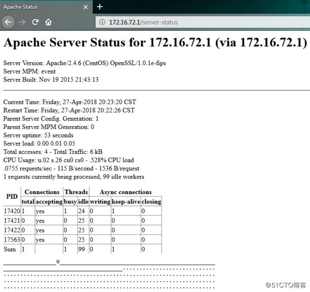Viewport: 310px width, 292px height.
Task: Focus the address bar showing 172.16.72.1/server-status
Action: click(203, 22)
